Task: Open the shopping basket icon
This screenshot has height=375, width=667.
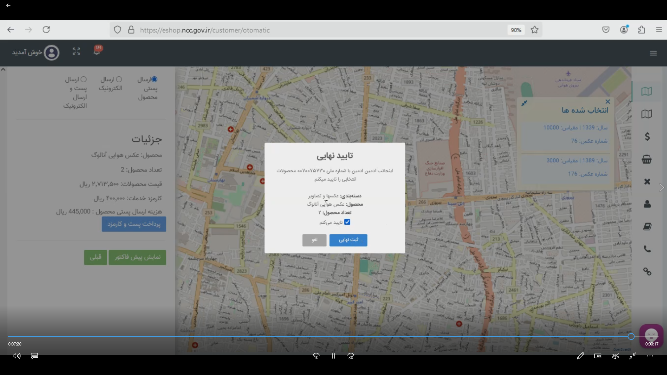Action: pos(647,159)
